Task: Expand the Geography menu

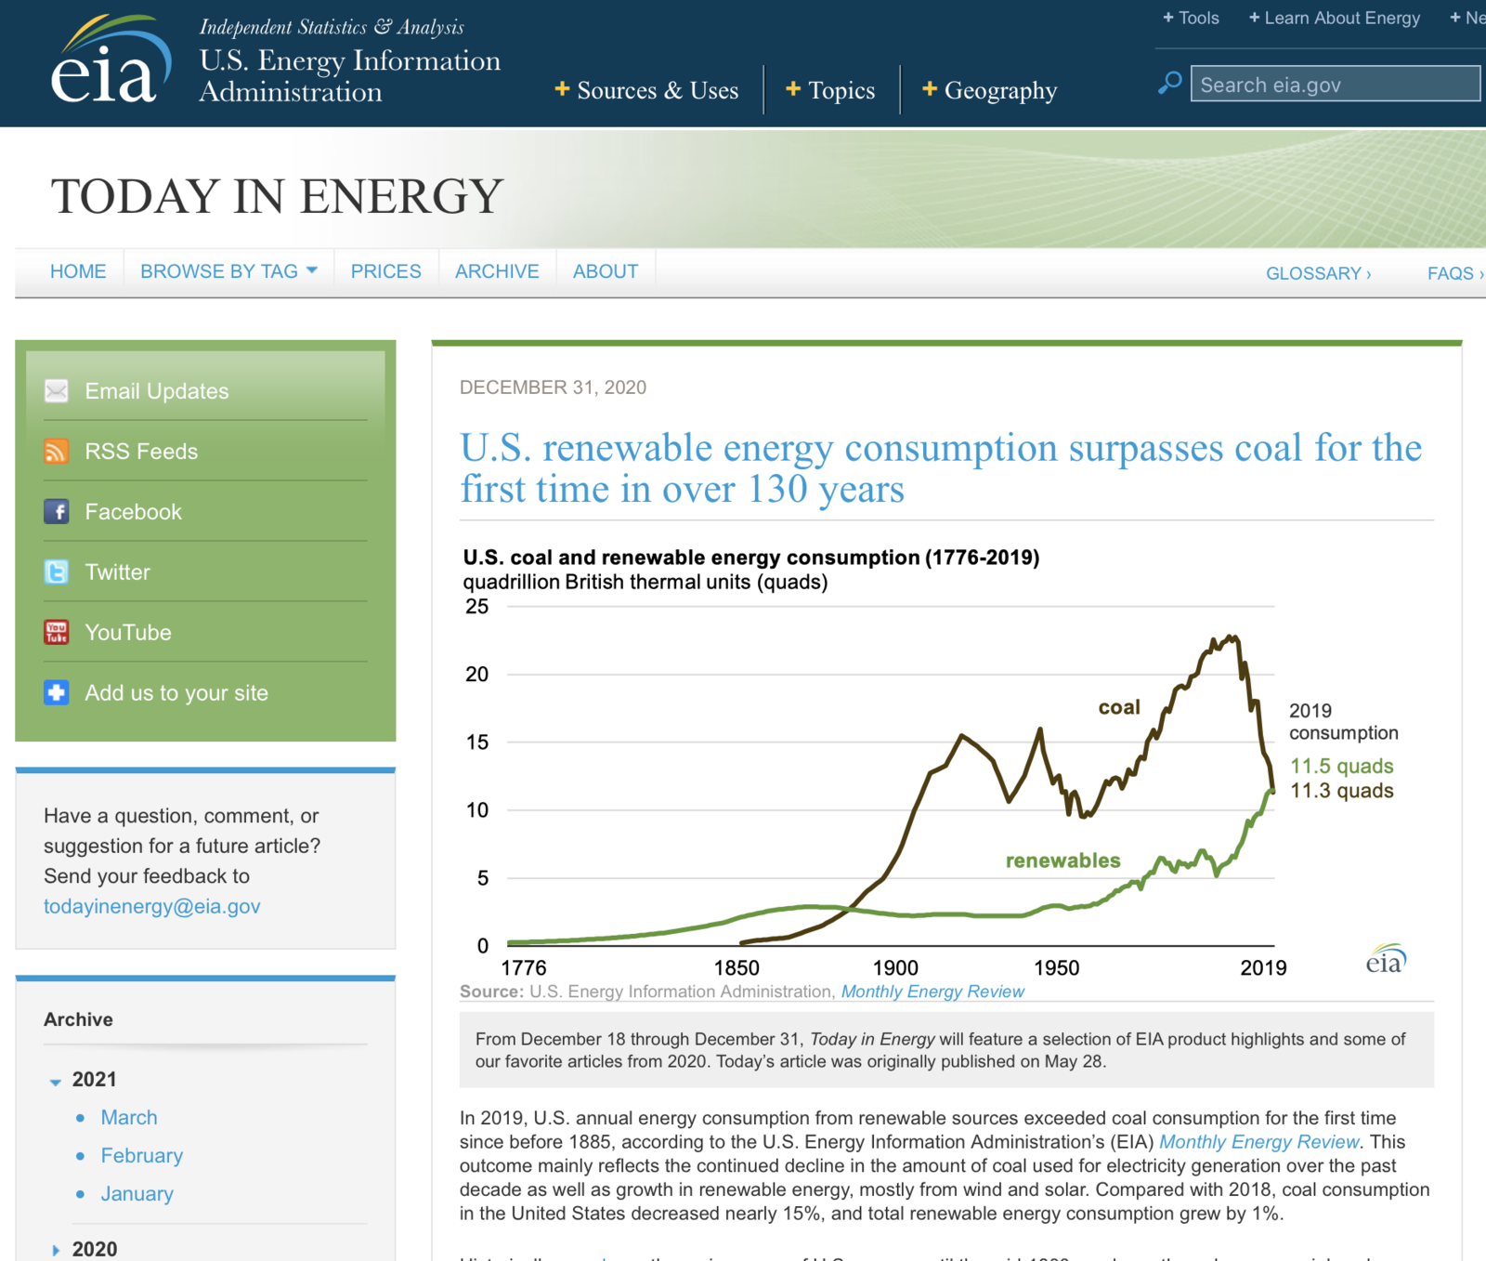Action: click(x=989, y=90)
